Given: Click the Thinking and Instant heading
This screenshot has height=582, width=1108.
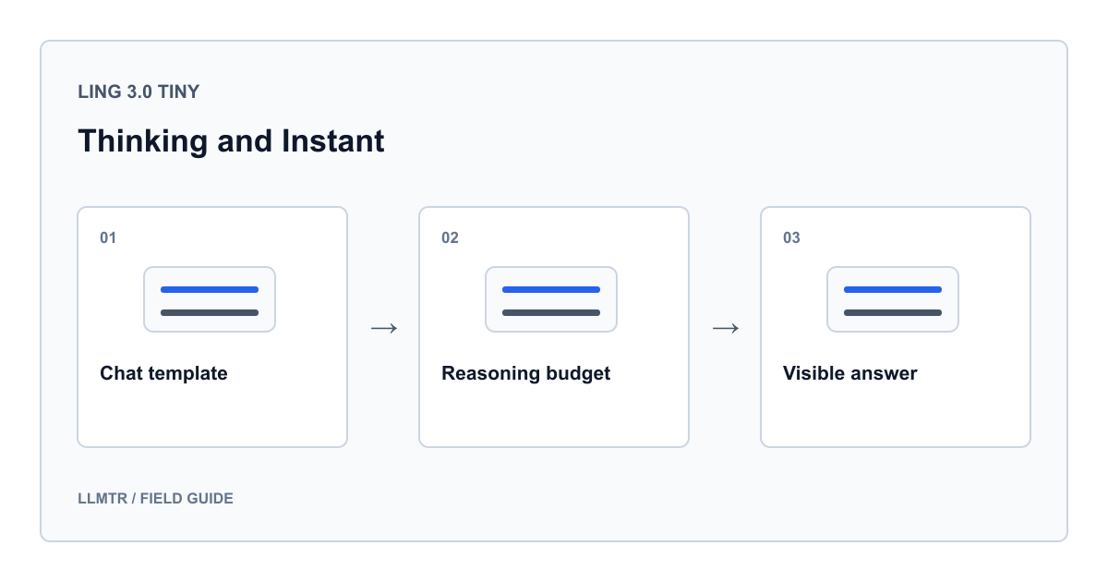Looking at the screenshot, I should [231, 141].
